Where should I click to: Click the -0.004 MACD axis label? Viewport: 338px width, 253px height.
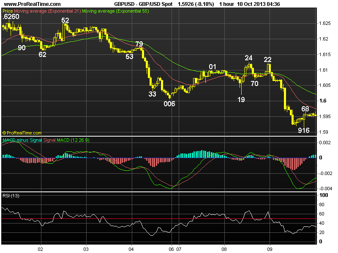tap(325, 188)
